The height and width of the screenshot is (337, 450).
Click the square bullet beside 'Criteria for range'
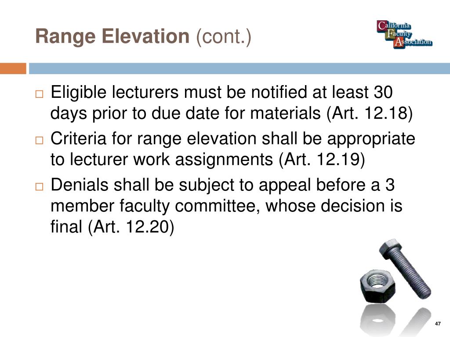pyautogui.click(x=39, y=140)
